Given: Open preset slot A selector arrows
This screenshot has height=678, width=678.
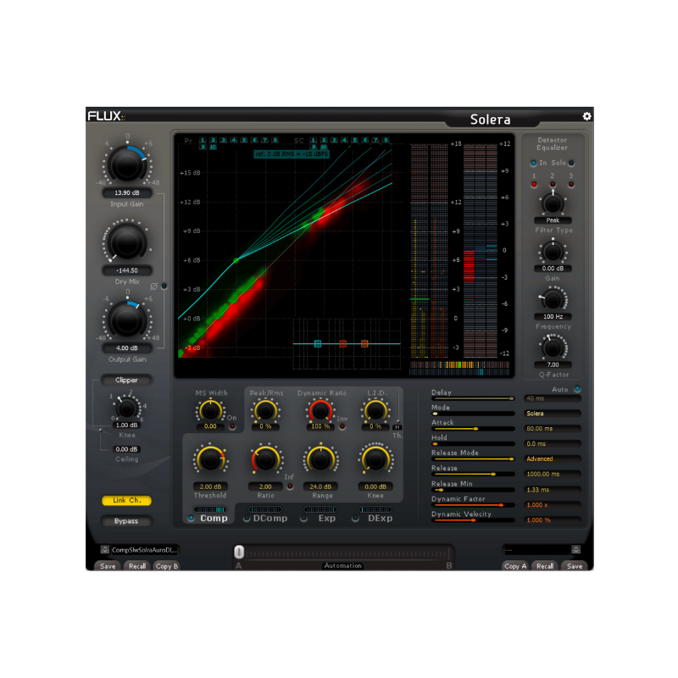Looking at the screenshot, I should (x=104, y=549).
